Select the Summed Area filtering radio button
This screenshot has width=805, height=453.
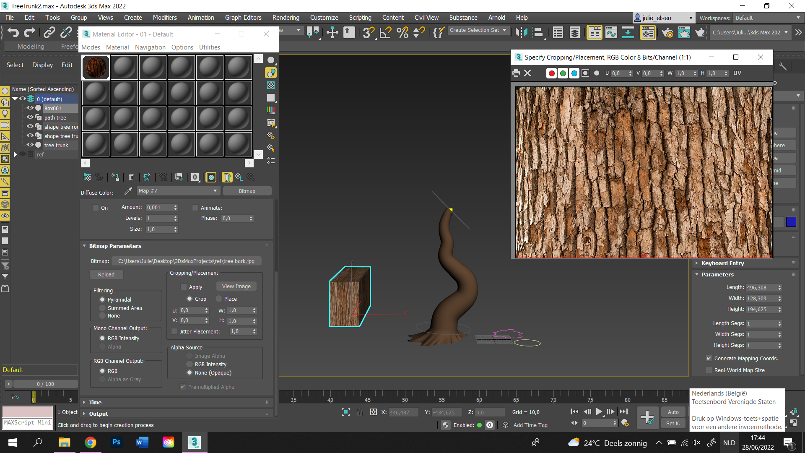(102, 307)
